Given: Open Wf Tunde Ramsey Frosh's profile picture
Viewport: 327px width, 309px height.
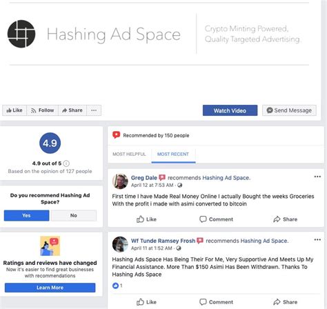Looking at the screenshot, I should 120,244.
